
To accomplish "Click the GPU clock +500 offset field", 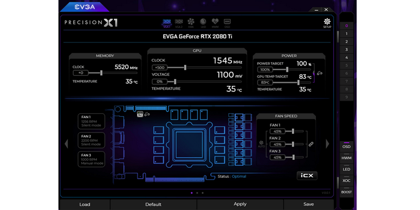I will pos(160,68).
